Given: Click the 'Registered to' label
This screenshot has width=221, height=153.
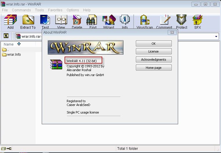Looking at the screenshot, I should [x=76, y=101].
